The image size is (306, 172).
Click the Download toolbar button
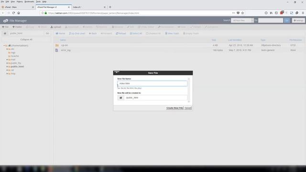click(x=72, y=27)
